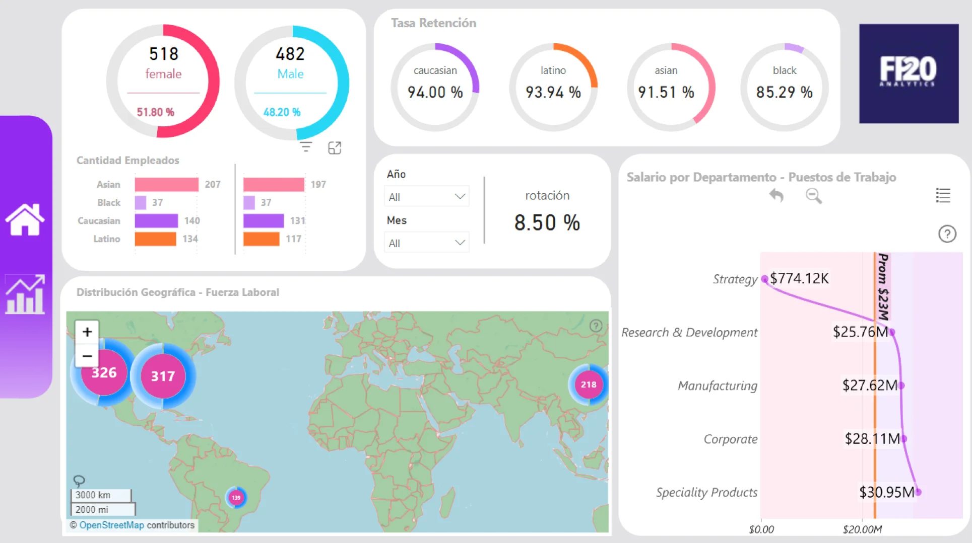Select the latino 93.94 % retention gauge
972x543 pixels.
click(x=553, y=87)
